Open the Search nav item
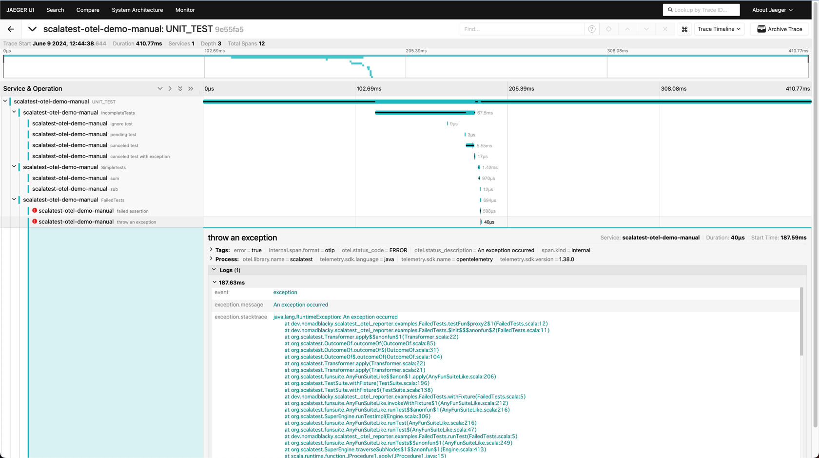The height and width of the screenshot is (458, 819). (x=55, y=10)
